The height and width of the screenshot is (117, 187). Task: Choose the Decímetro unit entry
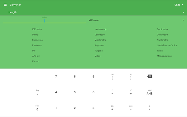[100, 35]
